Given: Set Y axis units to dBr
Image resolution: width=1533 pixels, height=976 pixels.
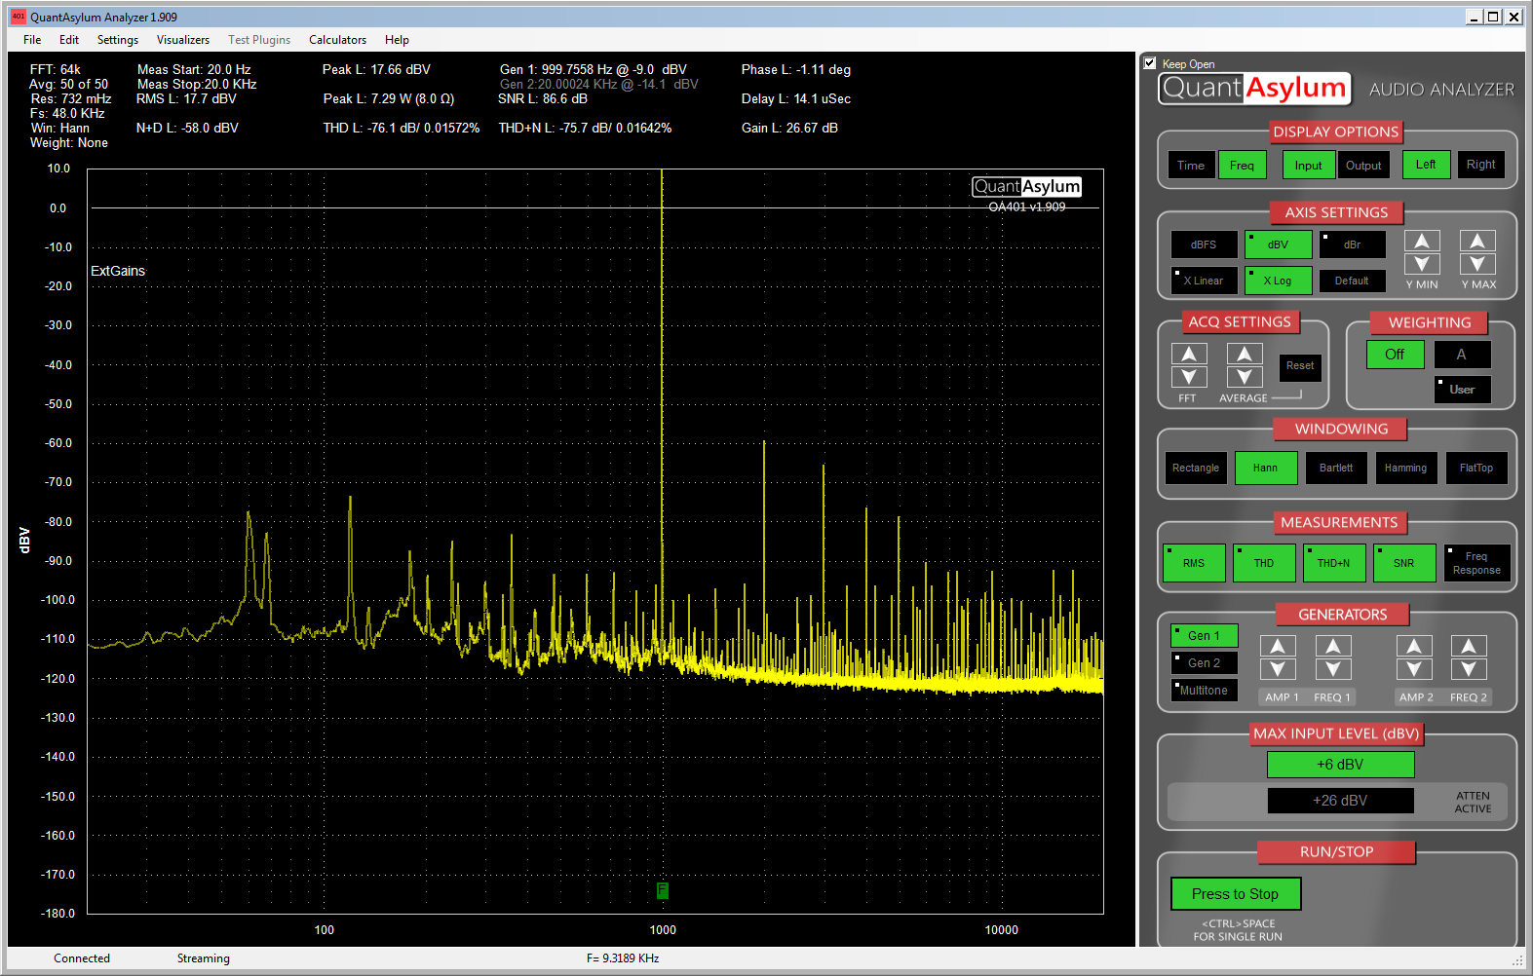Looking at the screenshot, I should [1352, 244].
